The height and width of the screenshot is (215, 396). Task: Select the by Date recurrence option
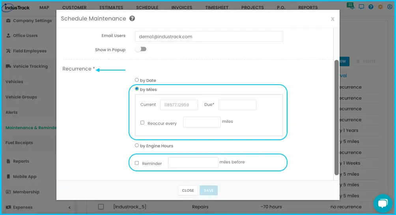tap(136, 80)
